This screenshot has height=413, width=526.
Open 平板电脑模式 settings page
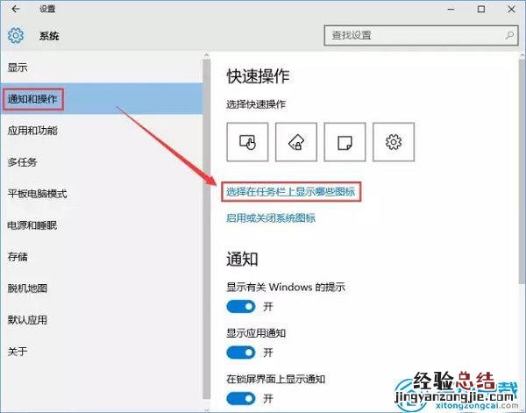pos(102,194)
